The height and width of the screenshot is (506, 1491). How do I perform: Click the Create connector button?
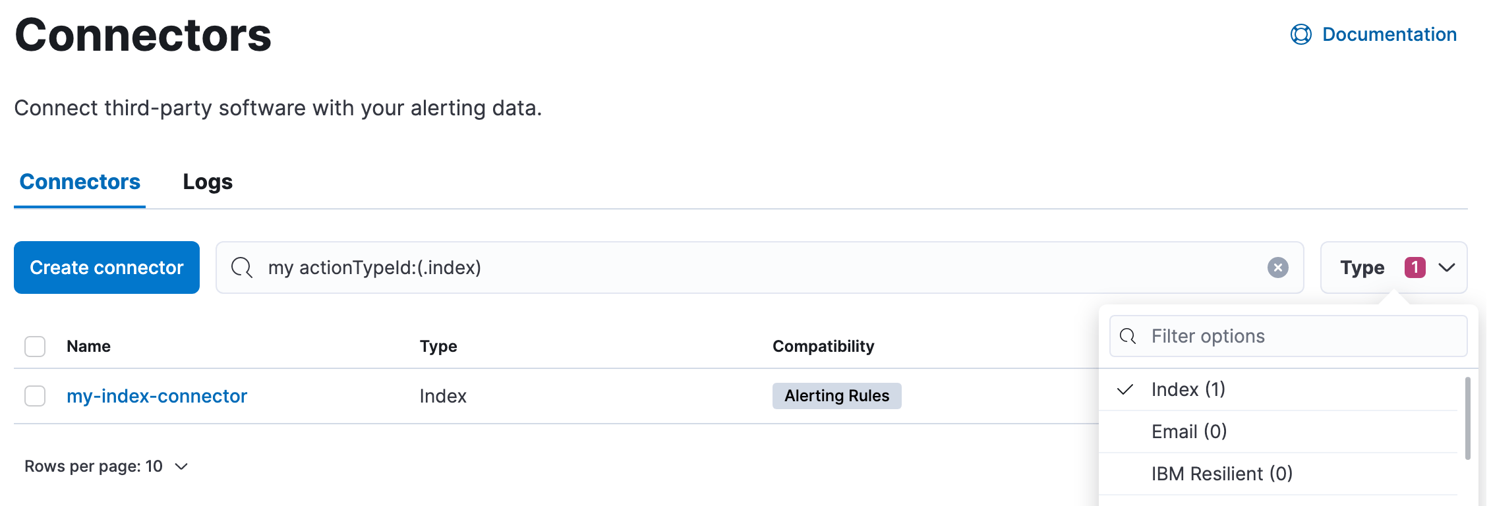[x=106, y=267]
